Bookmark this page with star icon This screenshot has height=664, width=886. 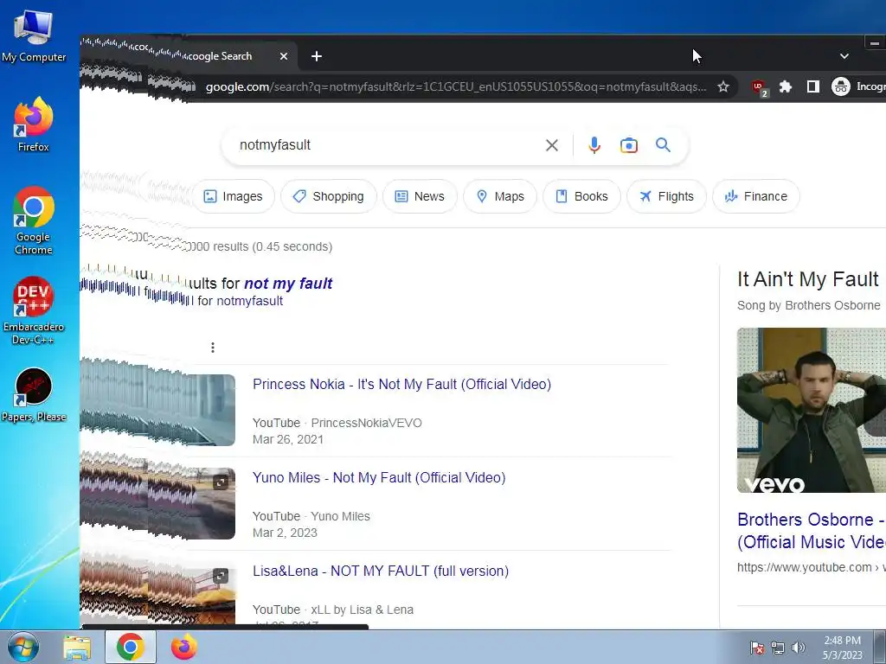coord(723,87)
